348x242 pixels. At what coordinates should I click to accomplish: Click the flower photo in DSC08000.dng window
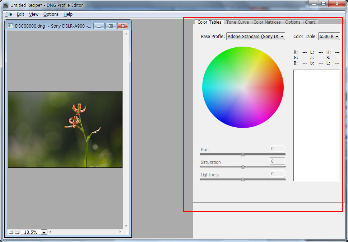click(65, 129)
